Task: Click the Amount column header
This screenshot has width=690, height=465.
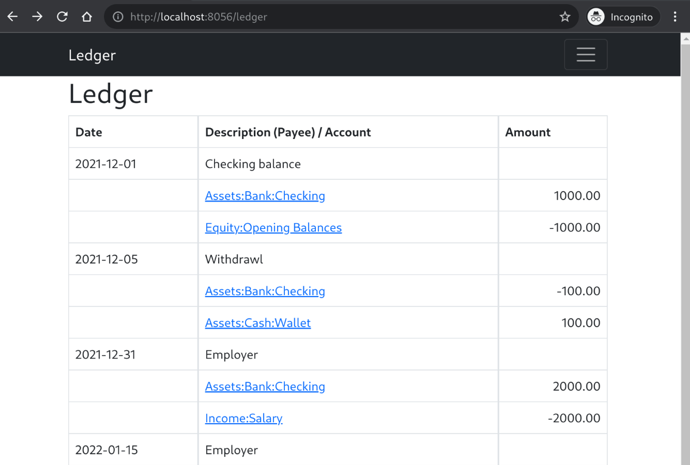Action: (x=528, y=132)
